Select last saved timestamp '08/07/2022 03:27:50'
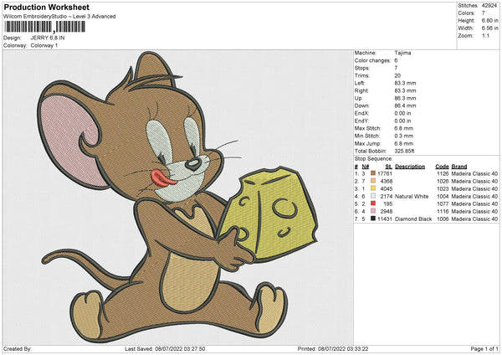Viewport: 502px width, 355px height. pyautogui.click(x=180, y=348)
